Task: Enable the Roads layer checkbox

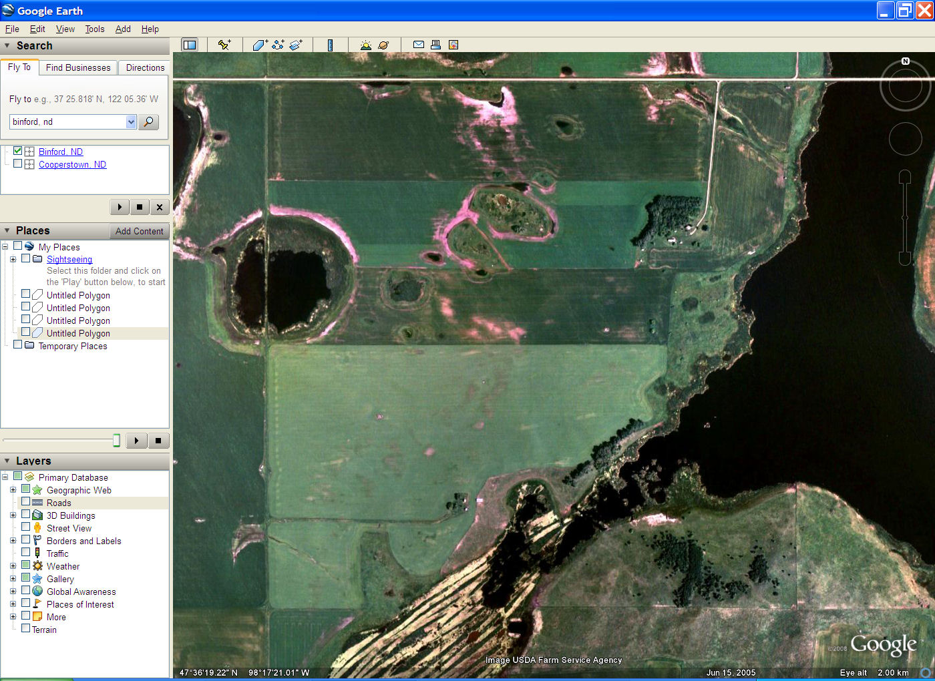Action: click(25, 502)
